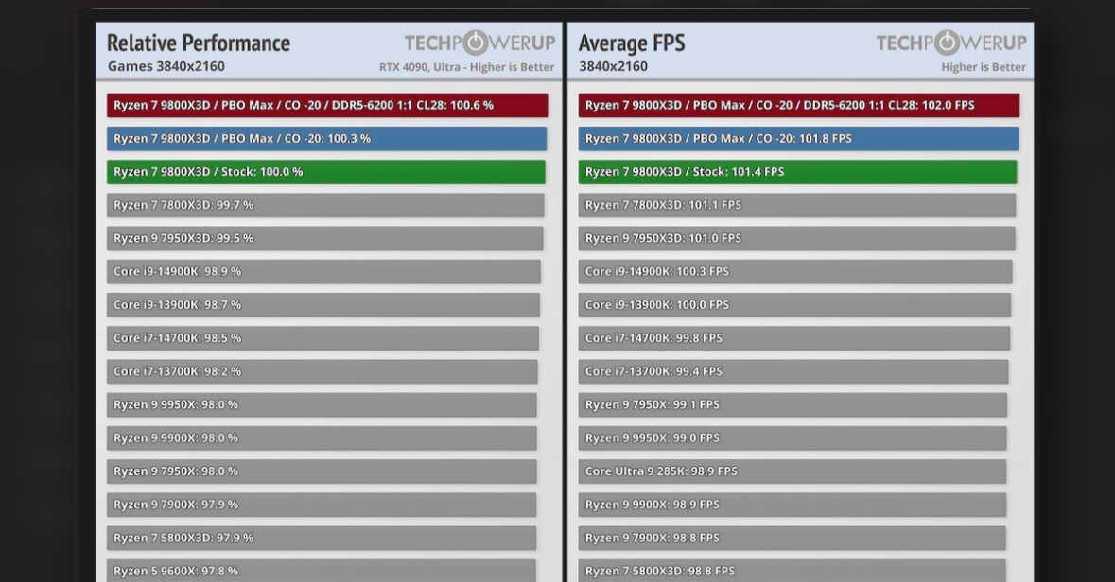Click green bar 'Ryzen 7 9800X3D / Stock: 100.0 %'

click(325, 172)
